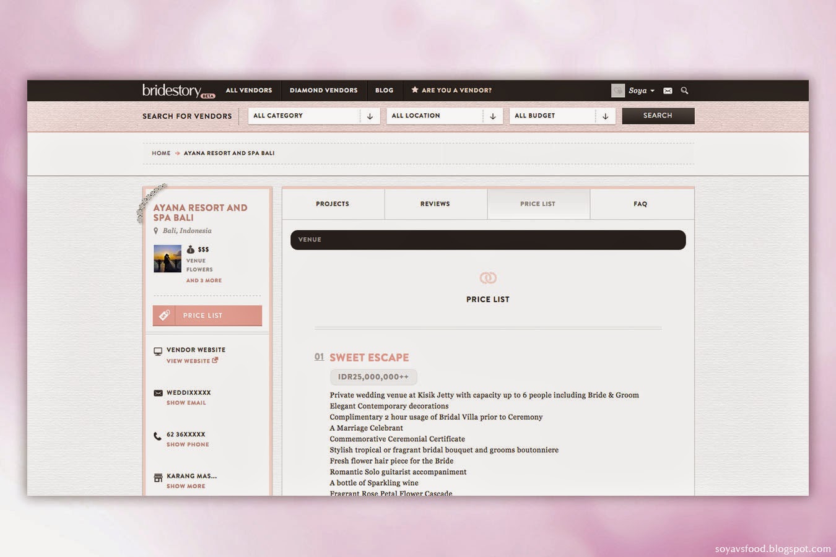
Task: Click the IDR25,000,000++ price badge
Action: click(373, 377)
